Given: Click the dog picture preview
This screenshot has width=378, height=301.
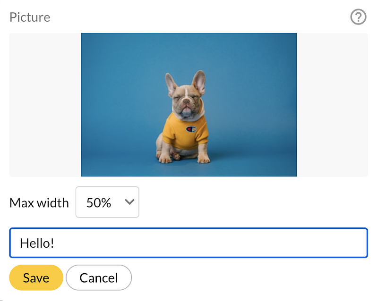Looking at the screenshot, I should click(x=189, y=105).
